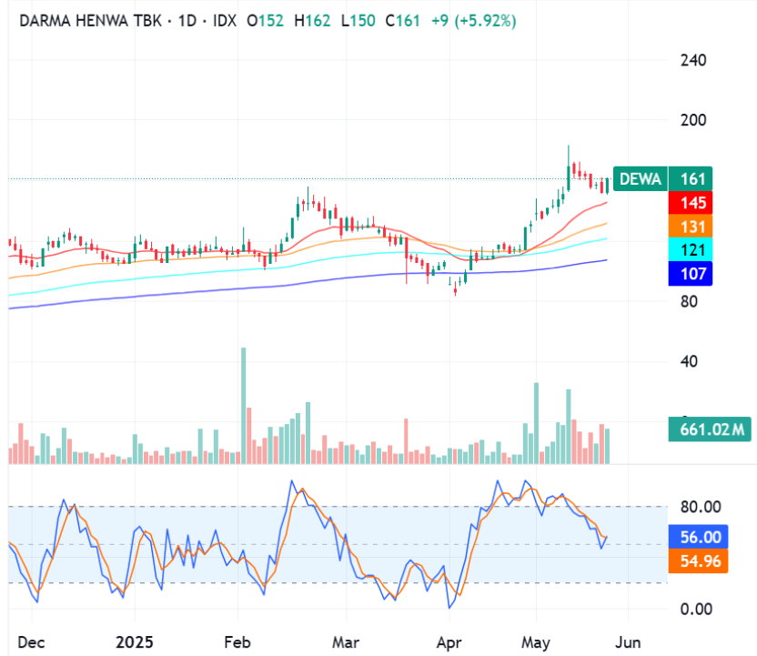Select the high value H162

pyautogui.click(x=312, y=21)
